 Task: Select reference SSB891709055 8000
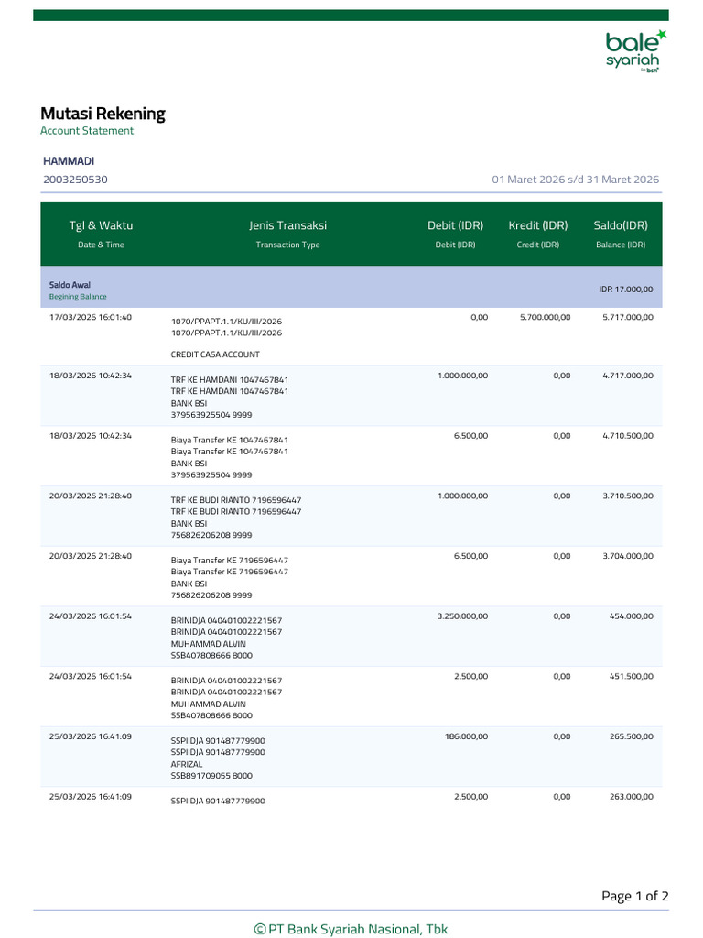pyautogui.click(x=211, y=776)
